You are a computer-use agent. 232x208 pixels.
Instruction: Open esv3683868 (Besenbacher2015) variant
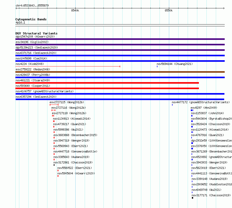pos(75,135)
